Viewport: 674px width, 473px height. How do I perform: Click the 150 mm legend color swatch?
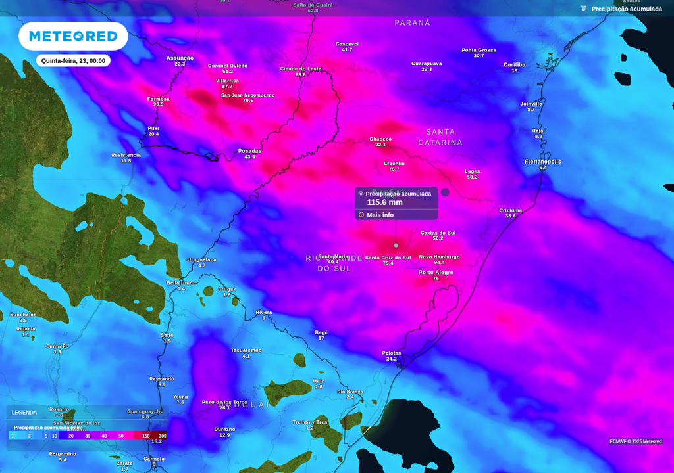point(145,436)
